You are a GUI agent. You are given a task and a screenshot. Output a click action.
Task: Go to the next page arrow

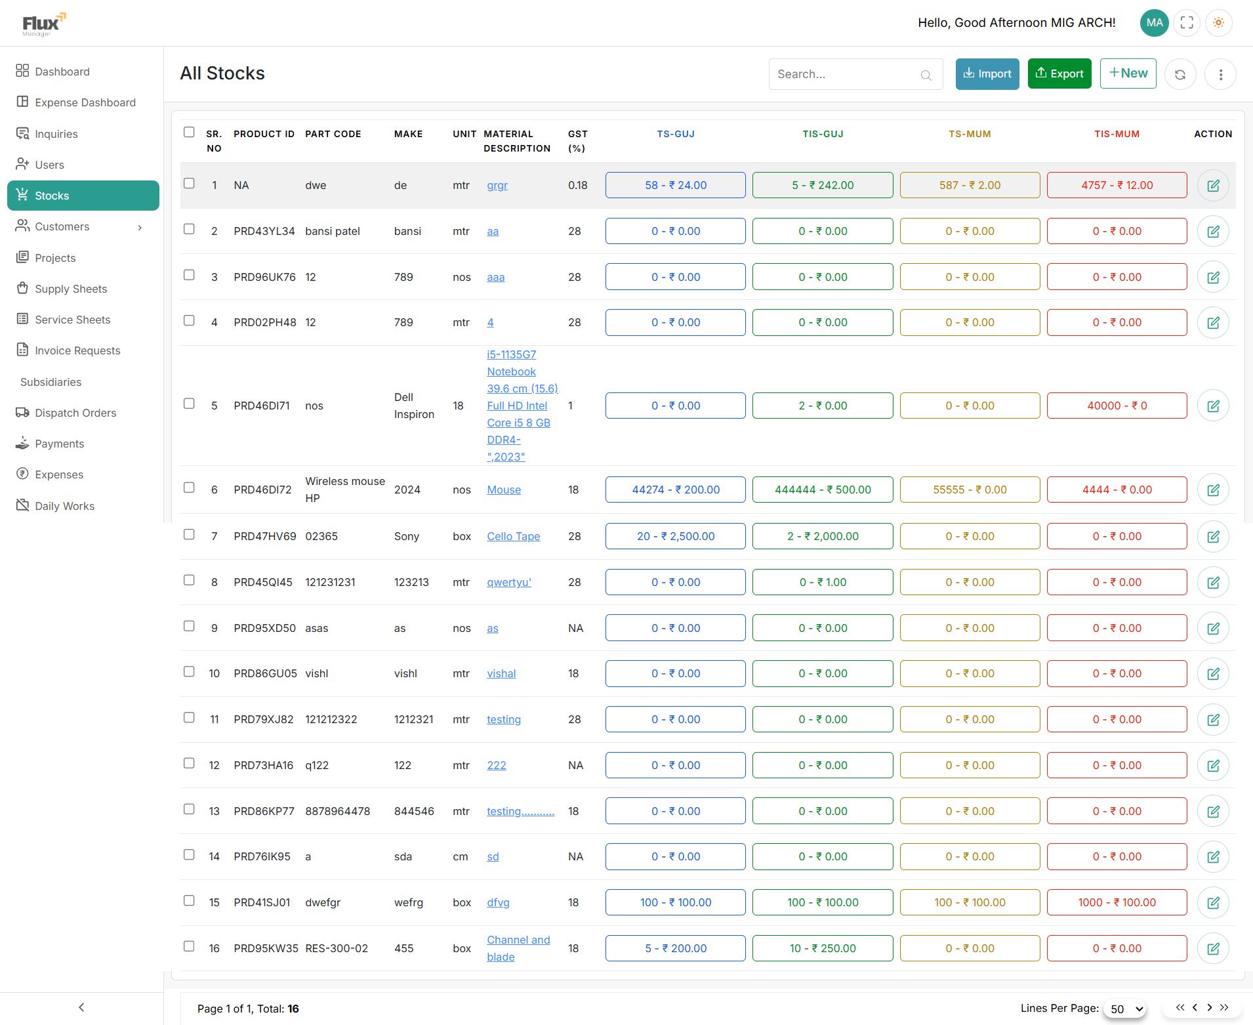(x=1210, y=1007)
